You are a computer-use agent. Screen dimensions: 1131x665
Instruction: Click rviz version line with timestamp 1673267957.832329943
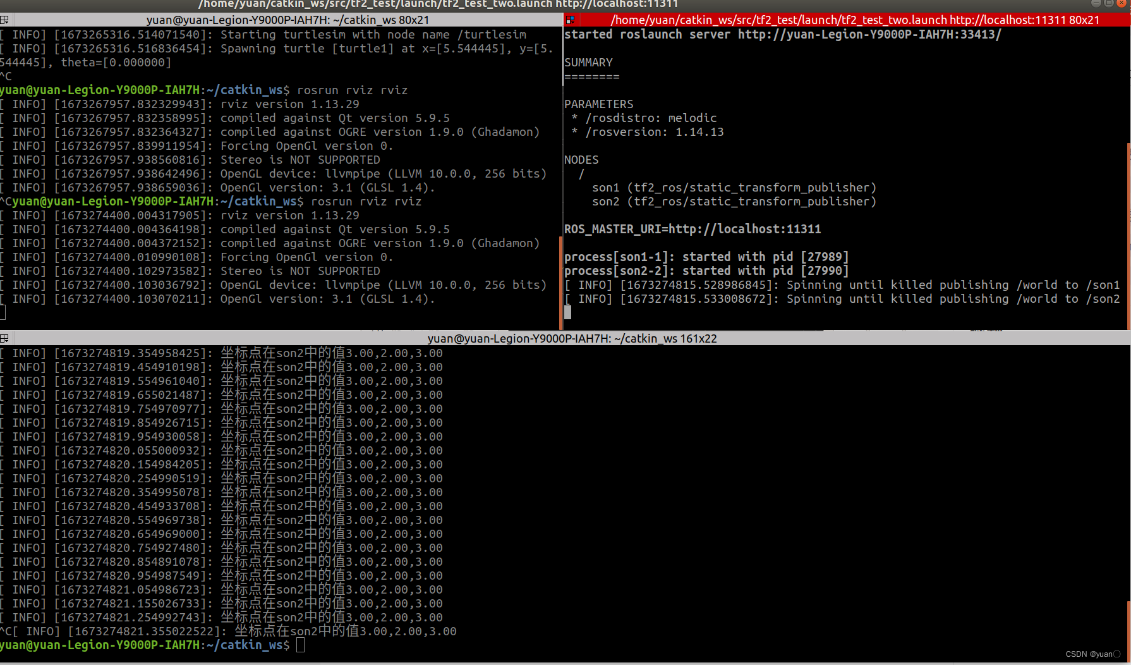pos(179,104)
